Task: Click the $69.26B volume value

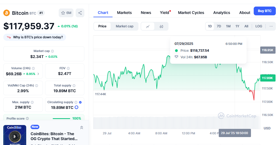Action: (x=14, y=74)
